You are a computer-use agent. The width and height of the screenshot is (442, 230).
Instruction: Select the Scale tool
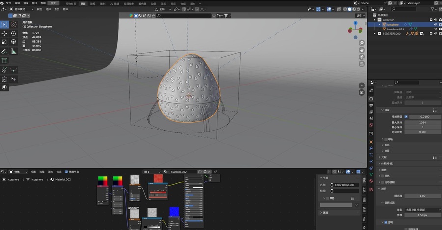point(4,42)
